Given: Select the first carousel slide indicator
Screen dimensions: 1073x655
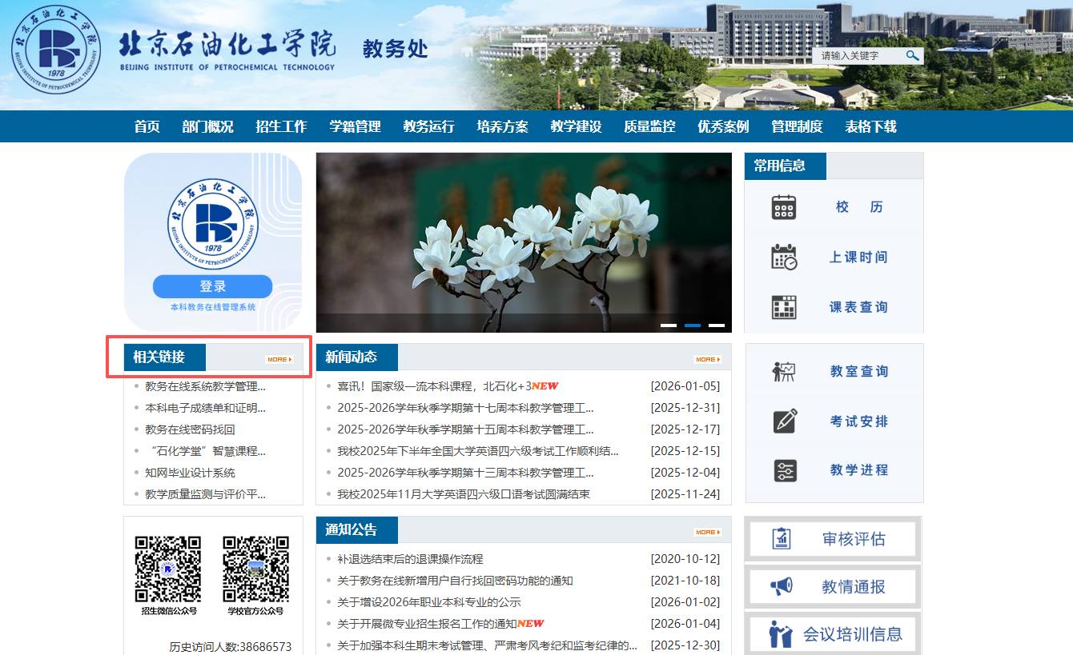Looking at the screenshot, I should [669, 326].
